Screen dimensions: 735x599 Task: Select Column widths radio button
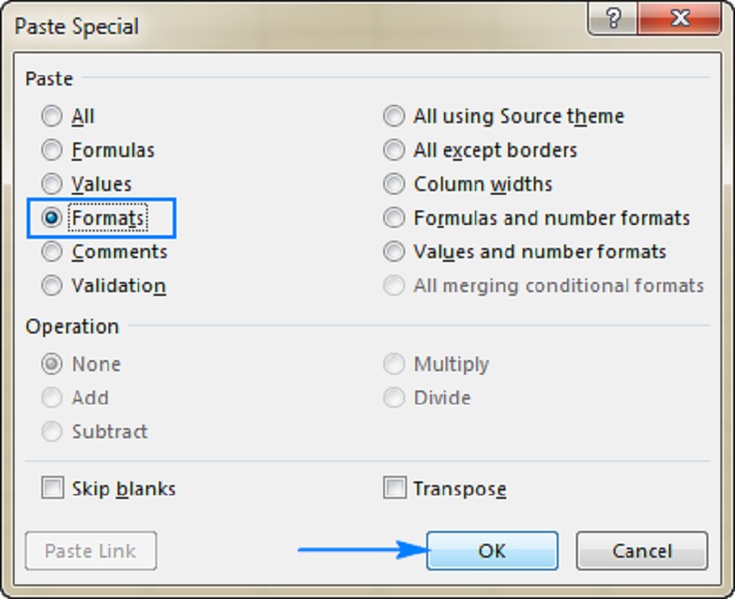pos(394,184)
